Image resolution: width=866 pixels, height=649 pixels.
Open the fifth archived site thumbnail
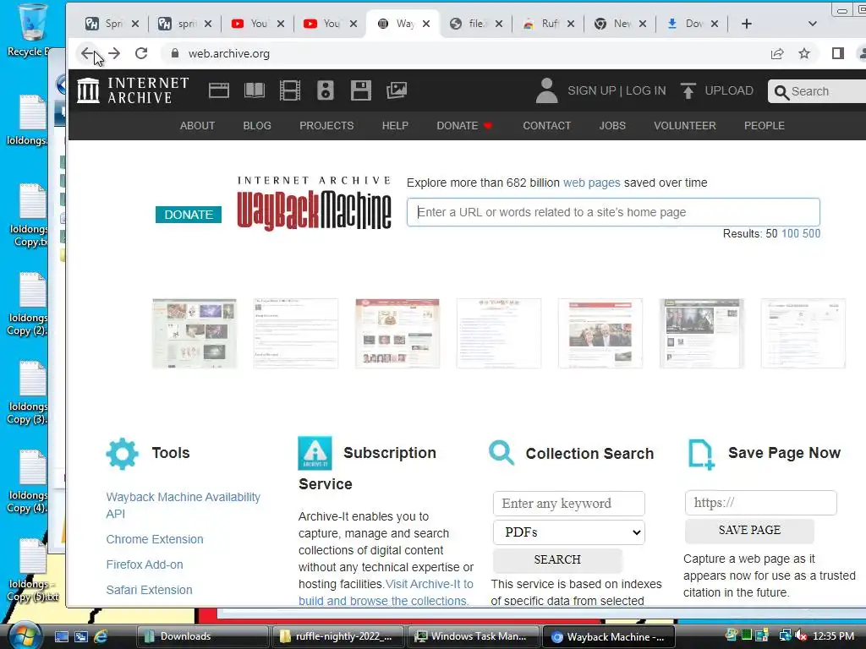pos(600,333)
